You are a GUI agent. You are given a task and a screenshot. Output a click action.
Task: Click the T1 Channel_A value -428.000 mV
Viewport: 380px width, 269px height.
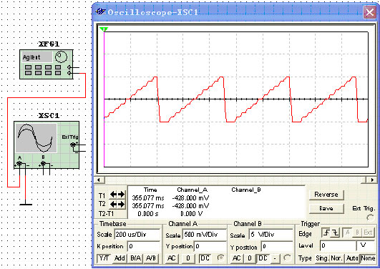point(191,198)
